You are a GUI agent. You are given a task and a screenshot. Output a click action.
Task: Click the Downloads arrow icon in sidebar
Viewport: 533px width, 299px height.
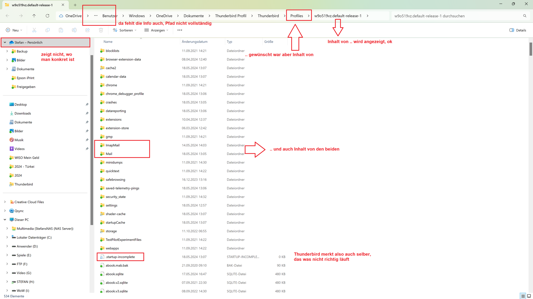11,113
